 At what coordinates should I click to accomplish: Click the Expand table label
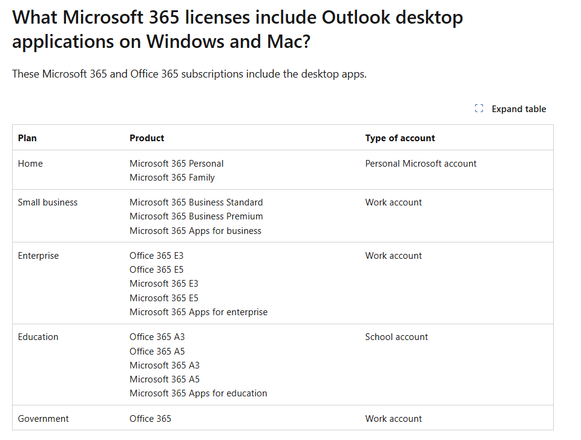coord(519,109)
